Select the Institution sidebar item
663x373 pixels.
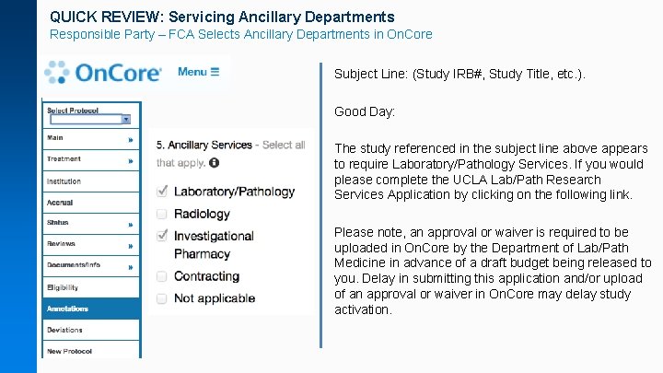(x=91, y=181)
